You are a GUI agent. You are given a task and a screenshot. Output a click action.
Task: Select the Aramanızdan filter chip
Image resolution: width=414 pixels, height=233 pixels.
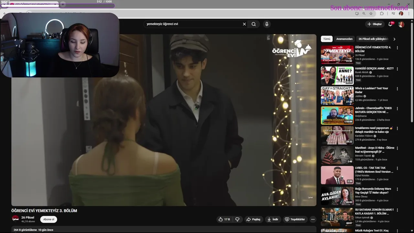click(x=344, y=39)
